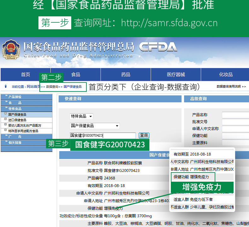This screenshot has height=227, width=249.
Task: Click plus icon beside 婴幼儿配方乳粉产品配方
Action: 5,125
